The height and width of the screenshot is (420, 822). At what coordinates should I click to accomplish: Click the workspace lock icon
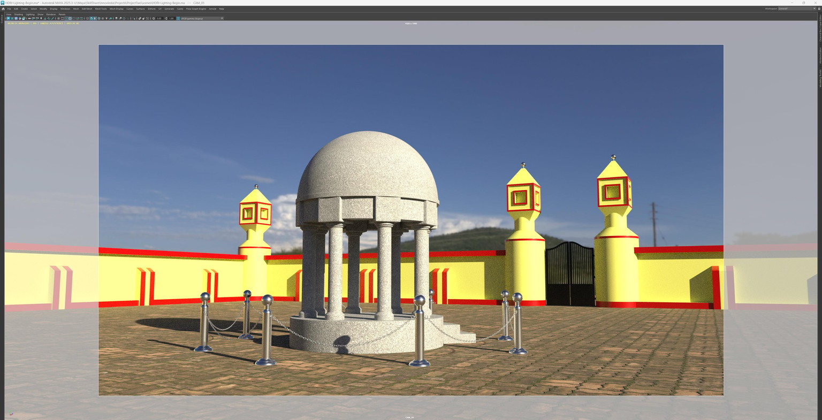(x=819, y=9)
